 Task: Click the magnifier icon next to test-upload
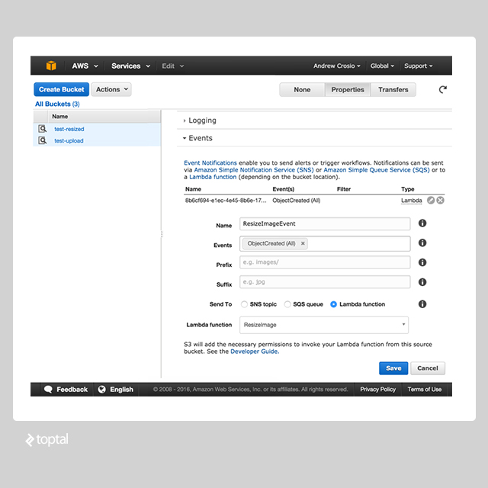(x=43, y=140)
